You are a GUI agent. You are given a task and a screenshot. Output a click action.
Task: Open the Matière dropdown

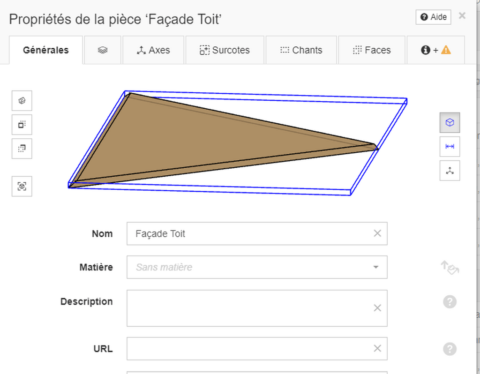point(257,267)
